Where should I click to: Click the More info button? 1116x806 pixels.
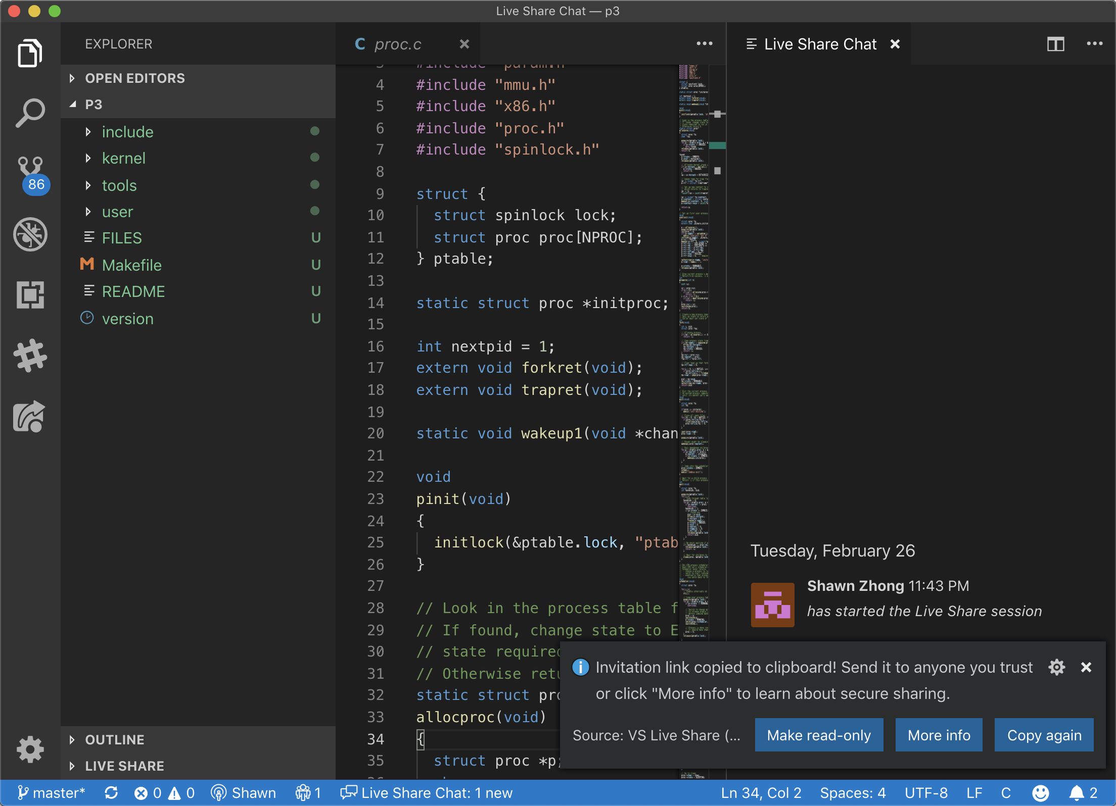click(939, 735)
